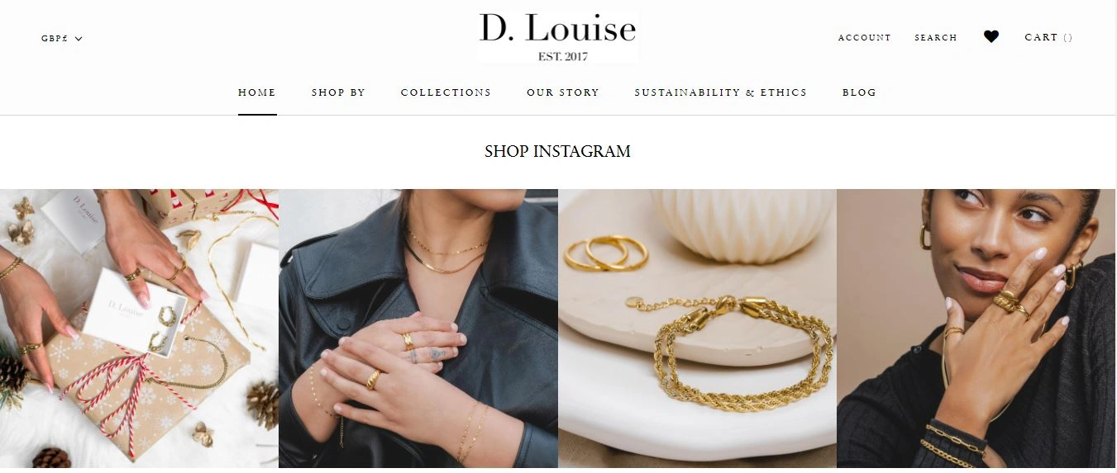Select the gold rope bracelet photo
The height and width of the screenshot is (473, 1117).
coord(697,329)
